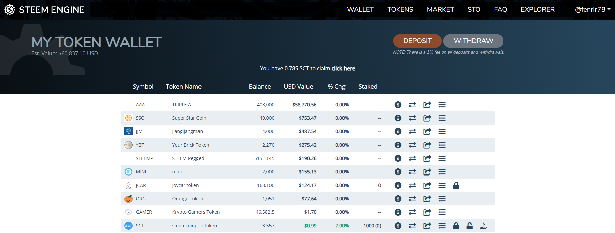Click the Symbol column header
Screen dimensions: 615x233
(x=143, y=86)
